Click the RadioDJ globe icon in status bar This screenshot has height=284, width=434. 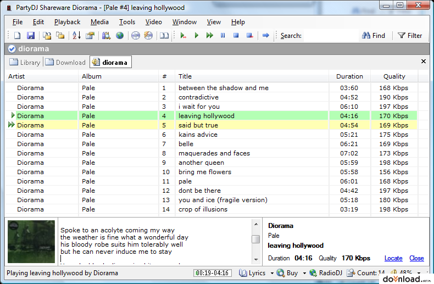click(x=313, y=273)
